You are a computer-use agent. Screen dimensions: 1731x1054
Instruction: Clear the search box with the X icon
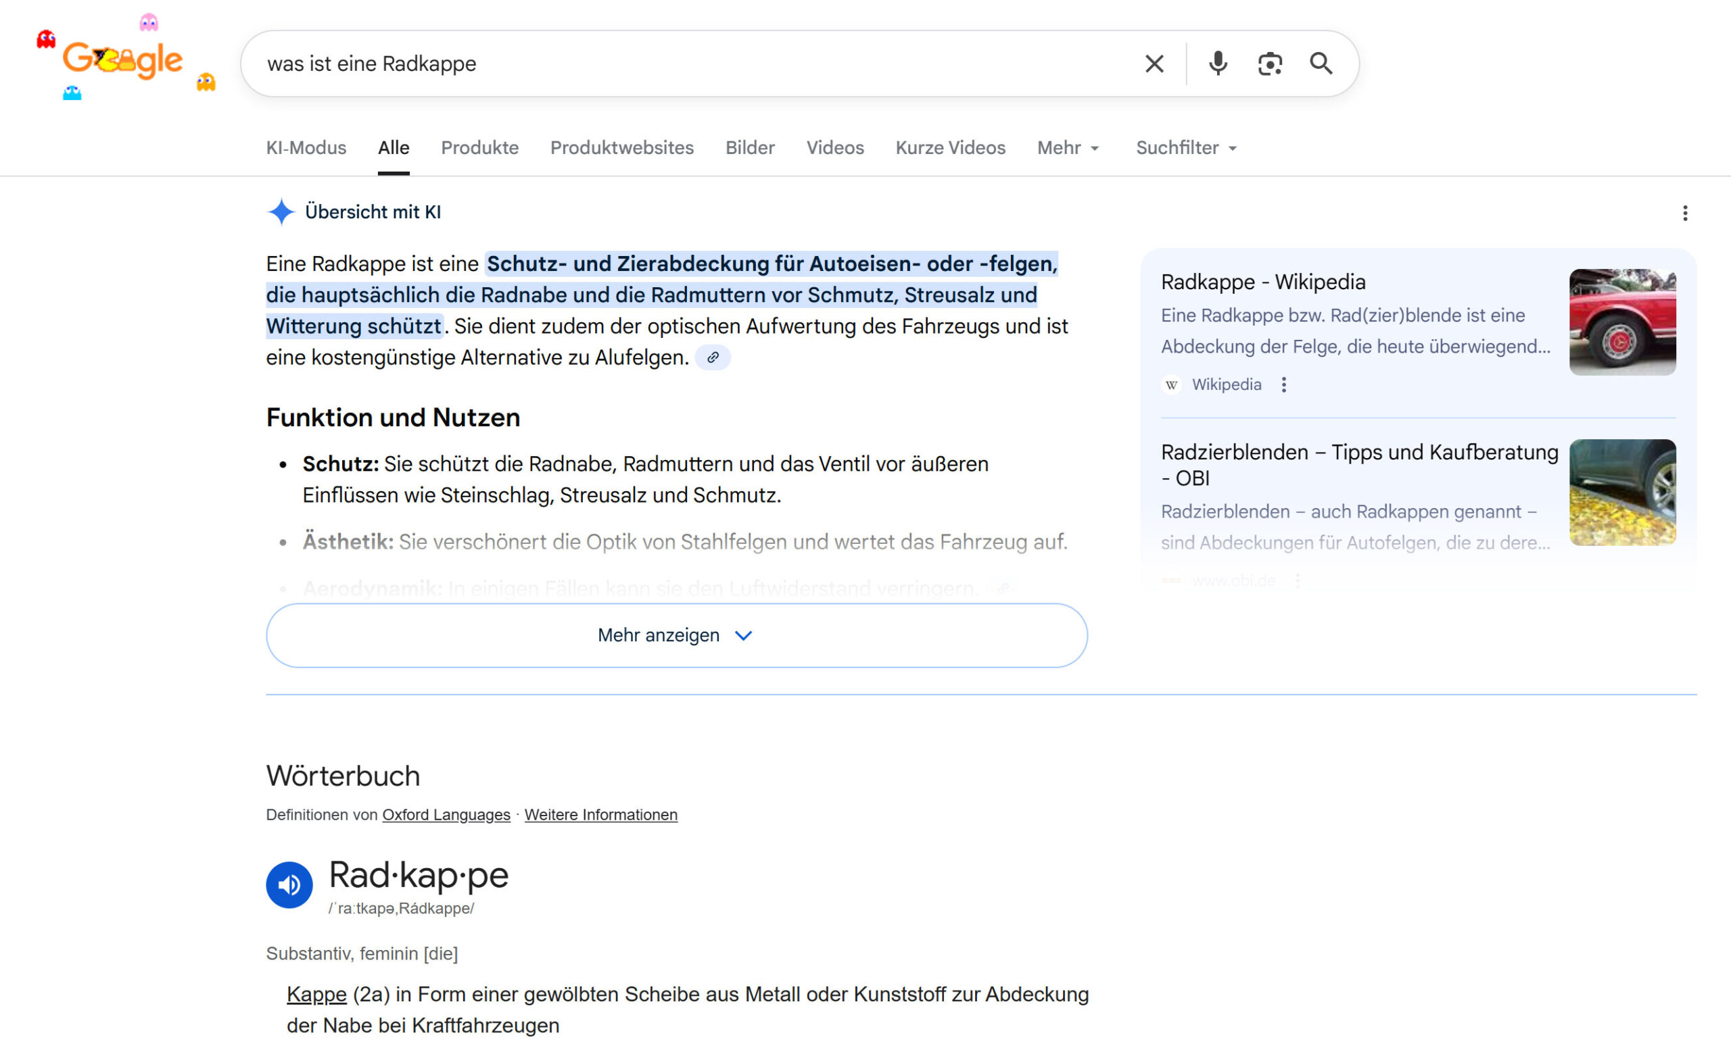pyautogui.click(x=1154, y=64)
